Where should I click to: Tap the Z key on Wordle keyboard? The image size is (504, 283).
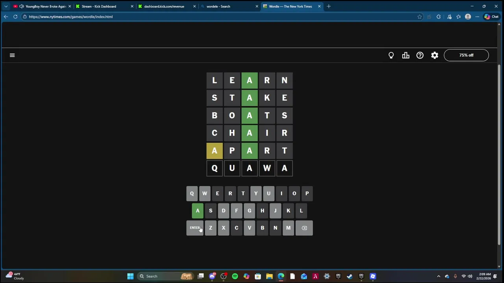(211, 228)
